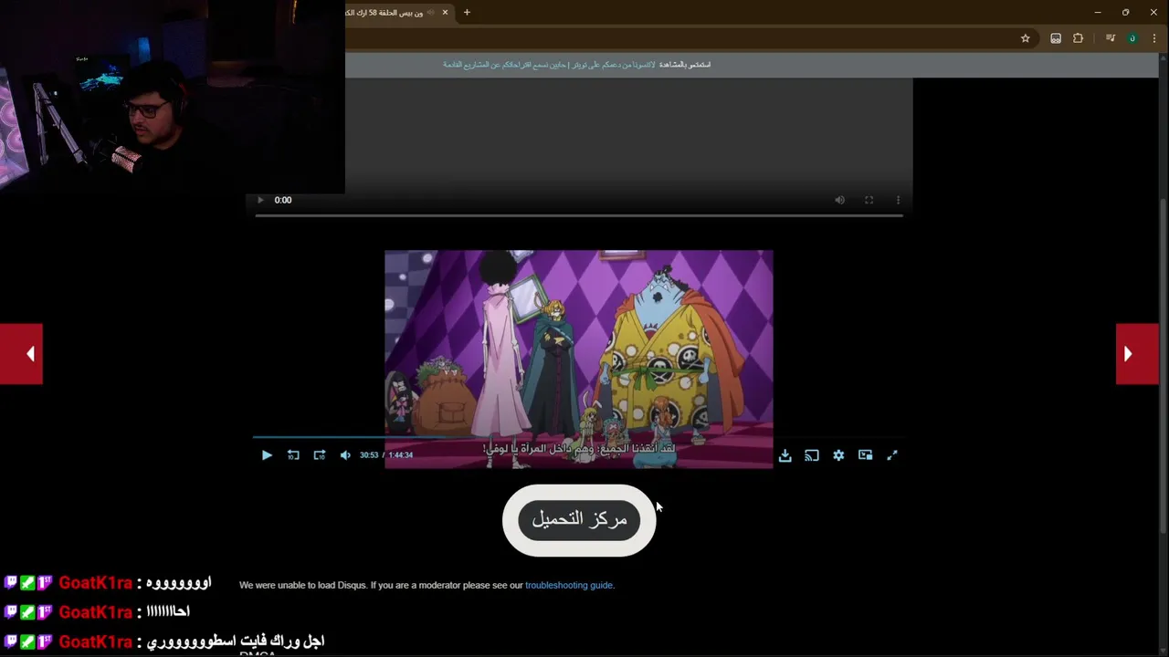Click the streamer webcam overlay
This screenshot has height=657, width=1169.
pyautogui.click(x=173, y=97)
